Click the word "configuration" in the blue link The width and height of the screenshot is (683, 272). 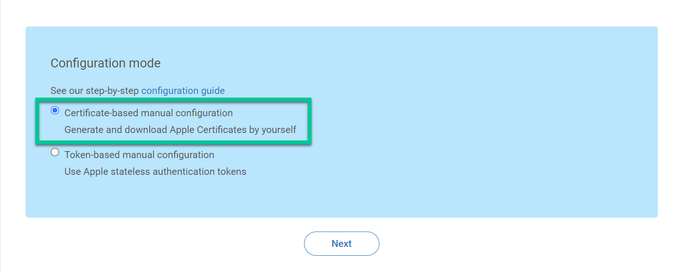(x=170, y=91)
